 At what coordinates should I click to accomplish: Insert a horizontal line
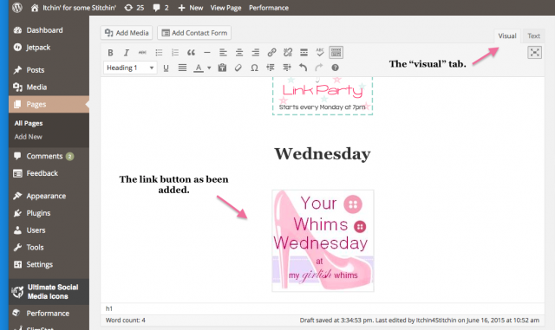[x=207, y=53]
